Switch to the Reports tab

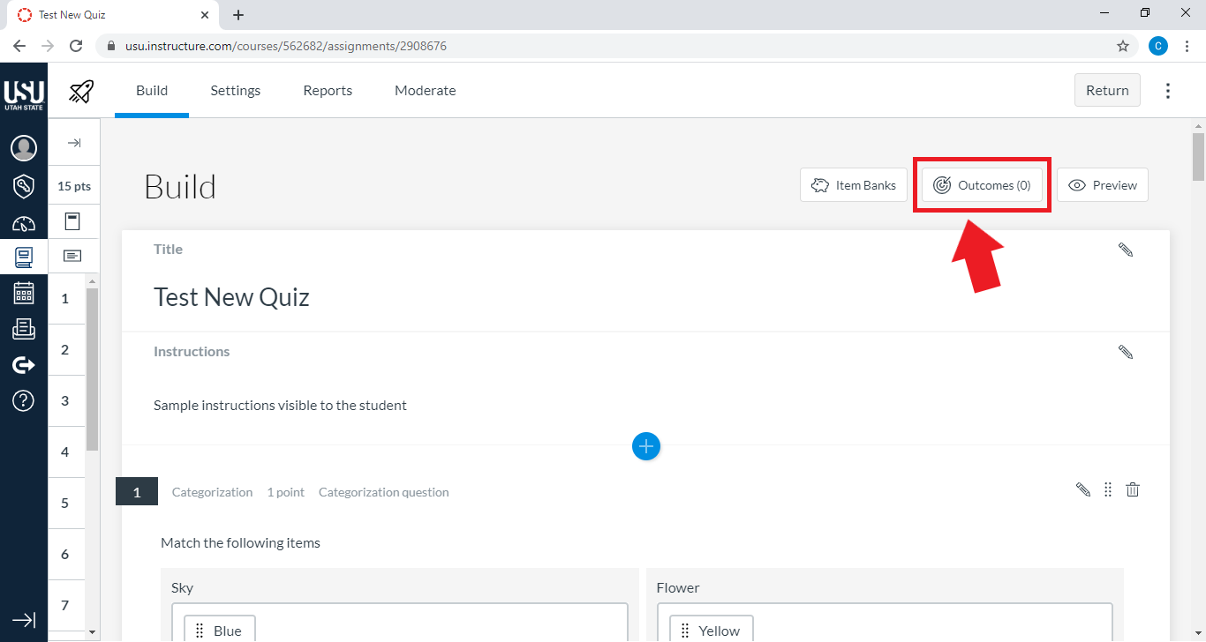click(x=328, y=91)
